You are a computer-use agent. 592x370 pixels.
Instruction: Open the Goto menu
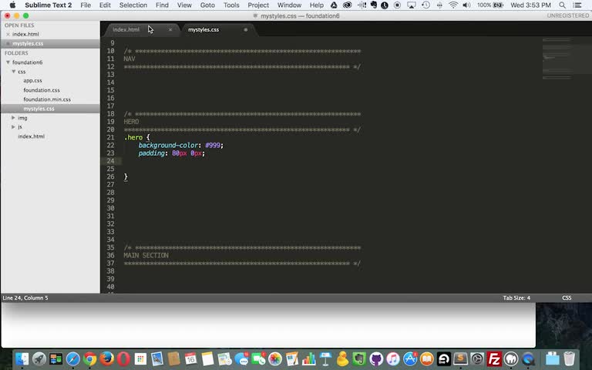207,5
